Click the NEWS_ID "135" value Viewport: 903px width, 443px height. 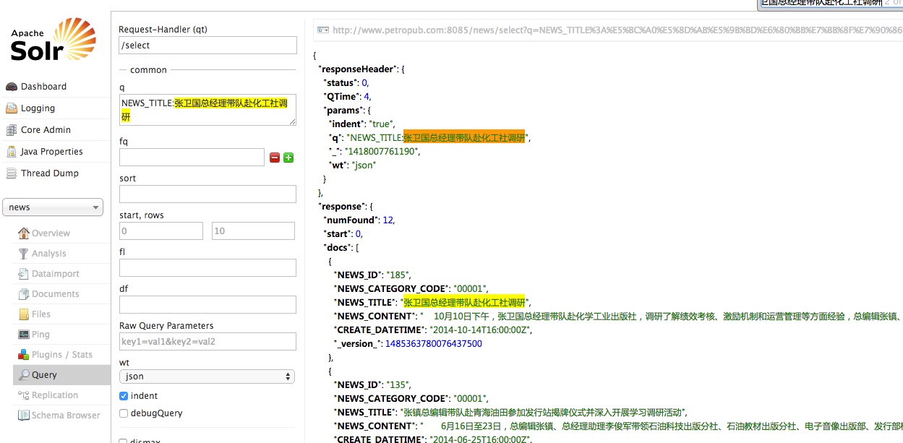click(398, 385)
